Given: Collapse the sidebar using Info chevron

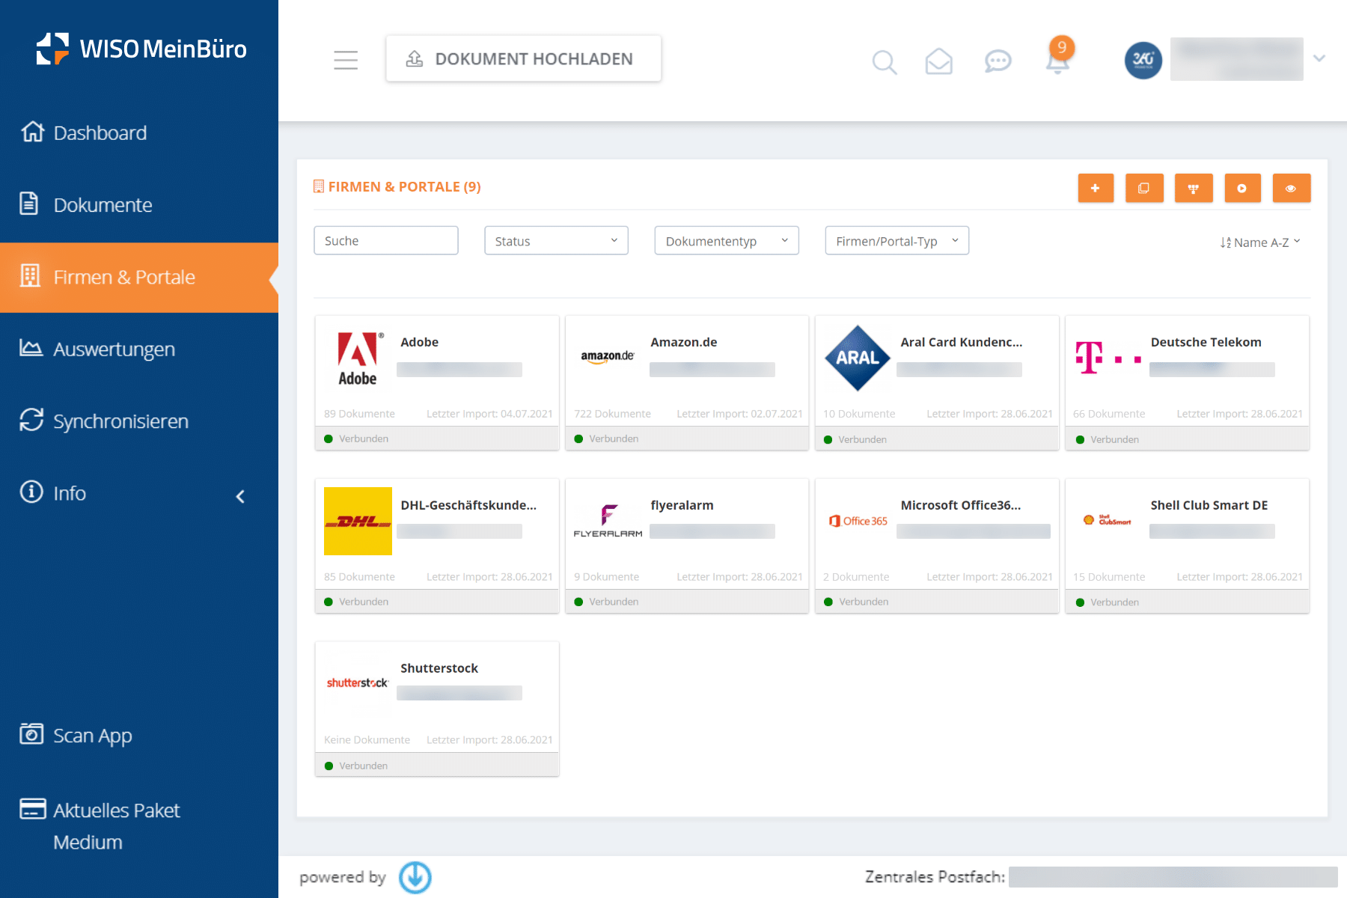Looking at the screenshot, I should tap(240, 496).
